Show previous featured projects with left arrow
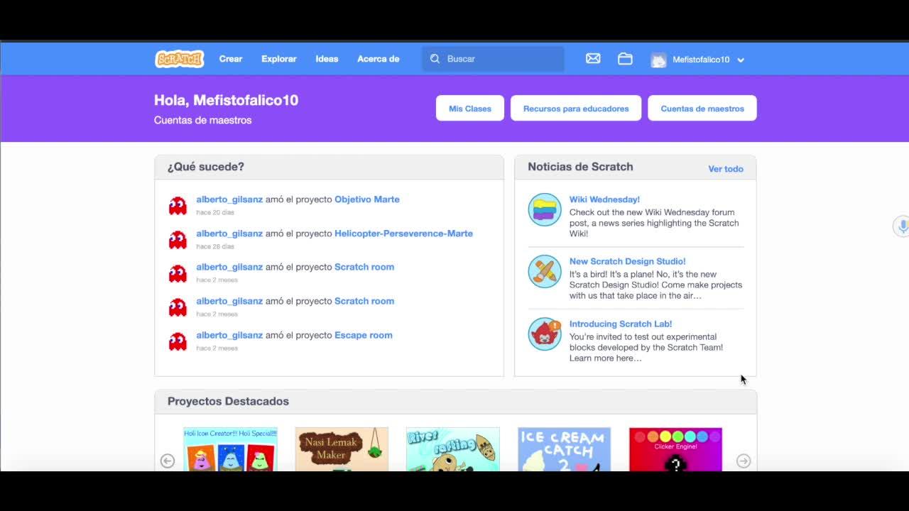909x511 pixels. (168, 461)
